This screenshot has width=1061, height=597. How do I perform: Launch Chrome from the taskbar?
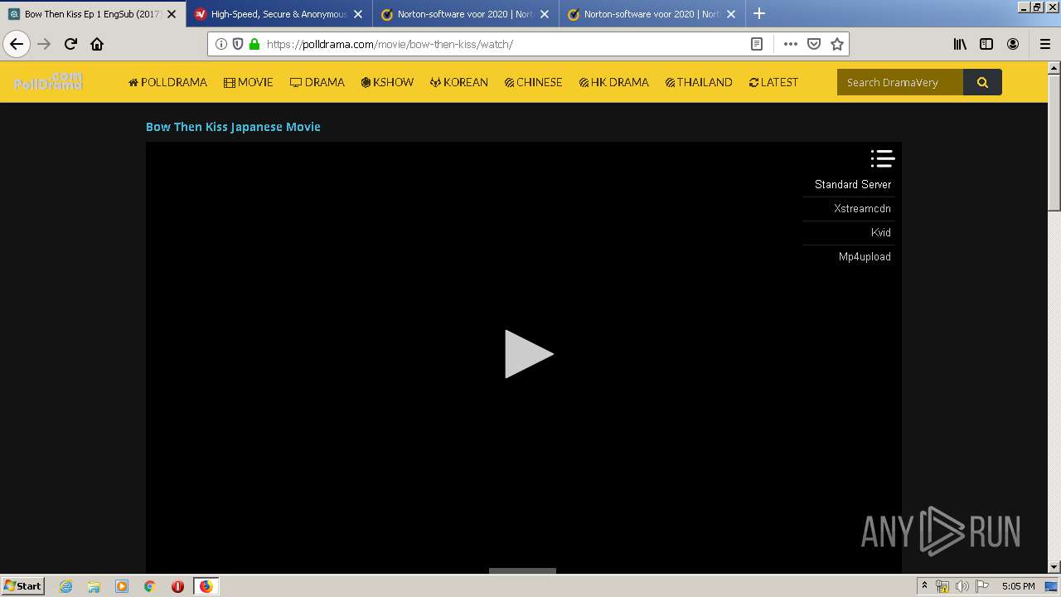click(x=149, y=586)
